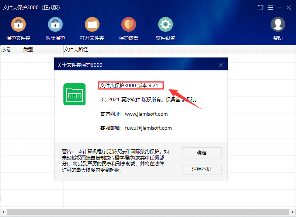Open the 保护磁盘 shield icon
This screenshot has width=296, height=217.
129,24
